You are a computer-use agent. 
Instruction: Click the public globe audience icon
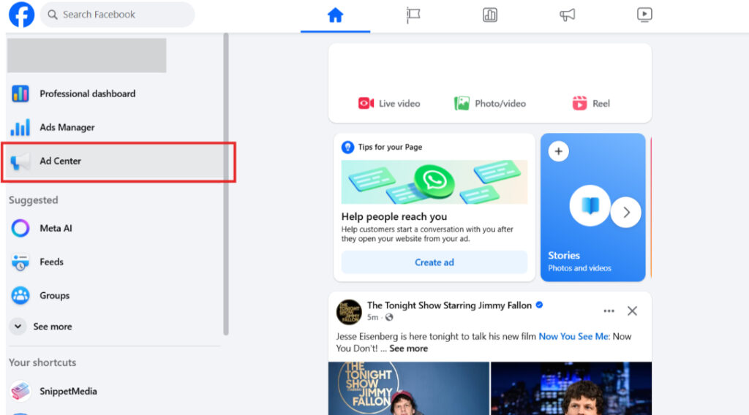389,317
